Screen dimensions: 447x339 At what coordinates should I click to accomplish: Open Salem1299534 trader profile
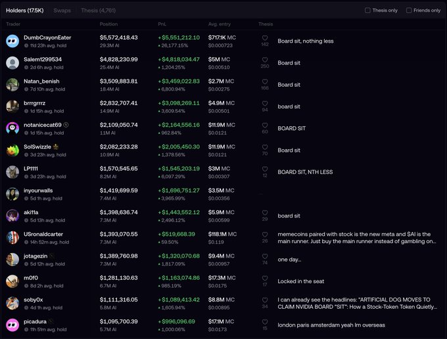click(x=43, y=60)
